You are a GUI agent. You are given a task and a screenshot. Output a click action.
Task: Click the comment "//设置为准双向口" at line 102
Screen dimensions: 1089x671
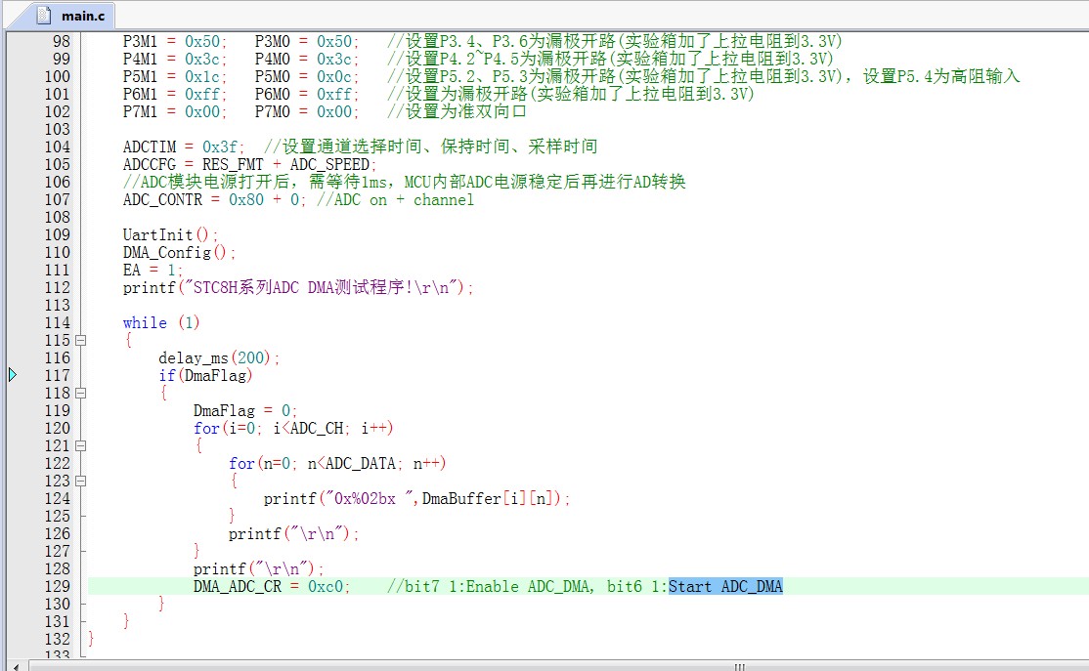pyautogui.click(x=457, y=111)
